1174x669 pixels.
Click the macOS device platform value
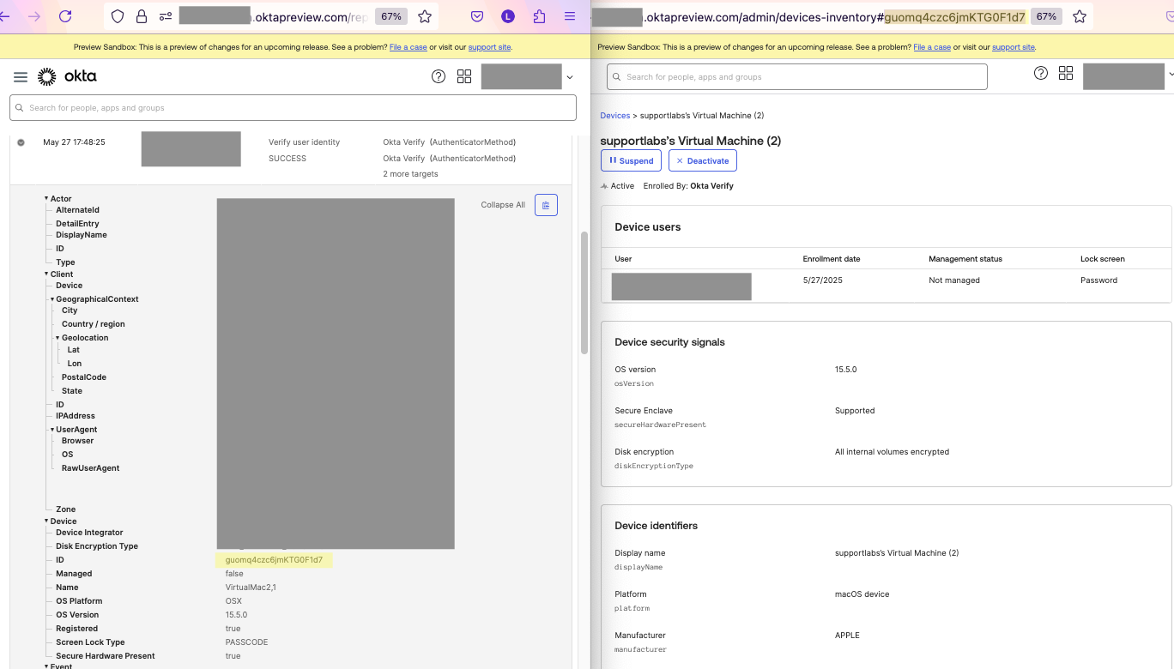pos(862,594)
